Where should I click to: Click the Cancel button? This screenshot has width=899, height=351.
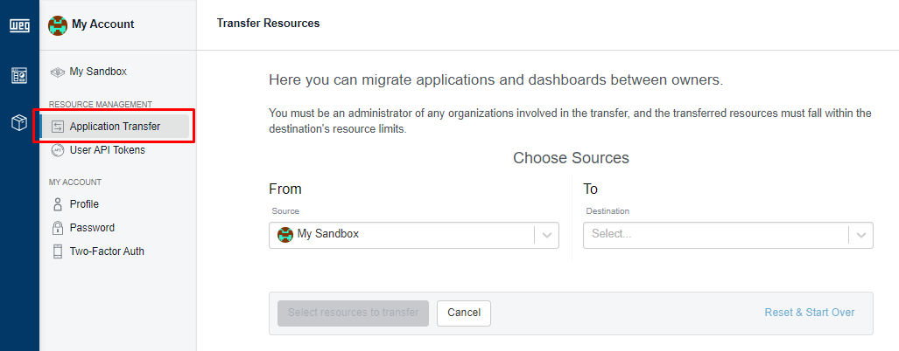(464, 313)
